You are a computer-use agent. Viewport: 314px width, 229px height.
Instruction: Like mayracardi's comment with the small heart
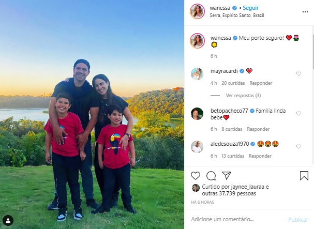click(298, 74)
